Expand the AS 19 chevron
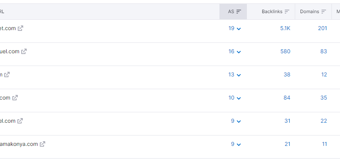Viewport: 340px width, 159px height. pyautogui.click(x=239, y=29)
